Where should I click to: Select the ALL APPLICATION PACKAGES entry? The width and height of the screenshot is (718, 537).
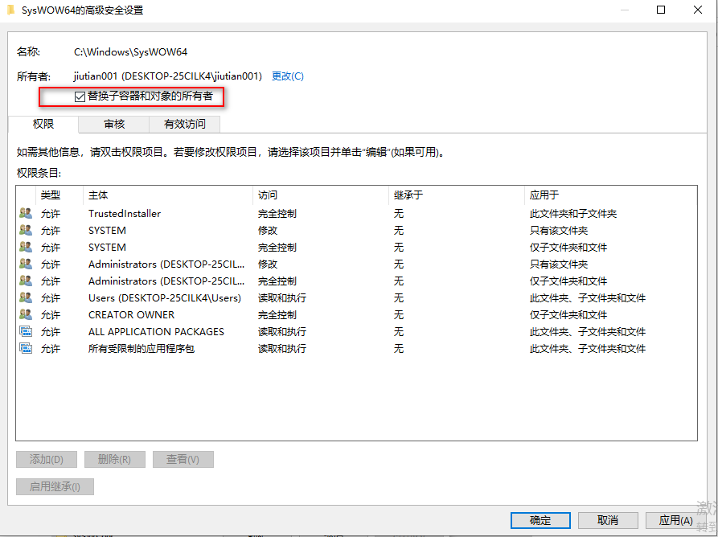click(356, 331)
